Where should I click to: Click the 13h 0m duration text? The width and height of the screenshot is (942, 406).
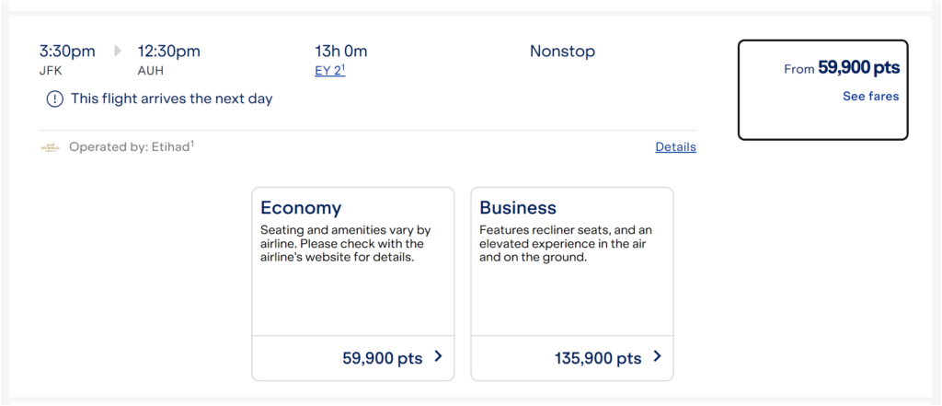tap(340, 52)
